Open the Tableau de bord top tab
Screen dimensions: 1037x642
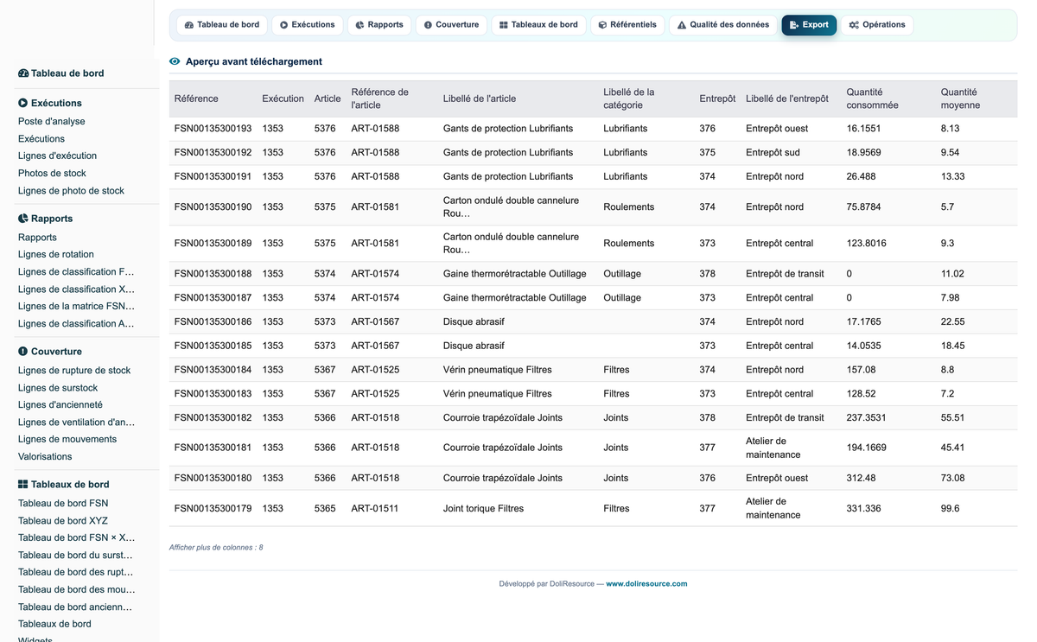tap(222, 25)
